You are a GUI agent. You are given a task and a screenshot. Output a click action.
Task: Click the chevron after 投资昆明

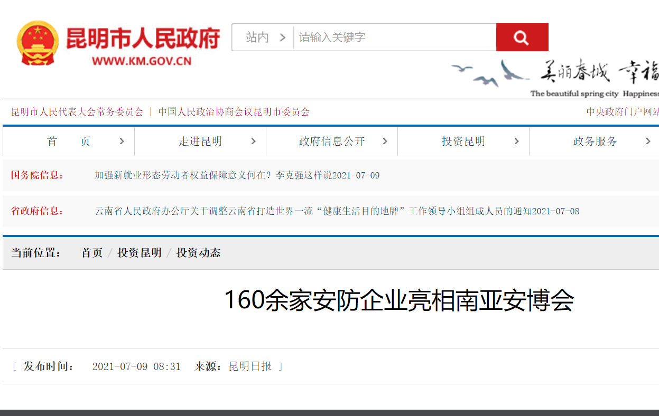pyautogui.click(x=516, y=141)
